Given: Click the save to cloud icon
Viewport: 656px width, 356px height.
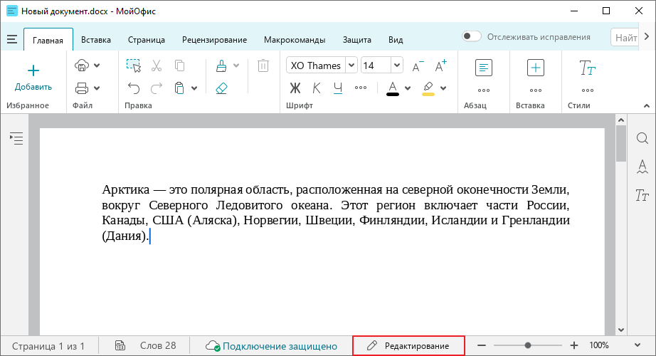Looking at the screenshot, I should point(82,66).
